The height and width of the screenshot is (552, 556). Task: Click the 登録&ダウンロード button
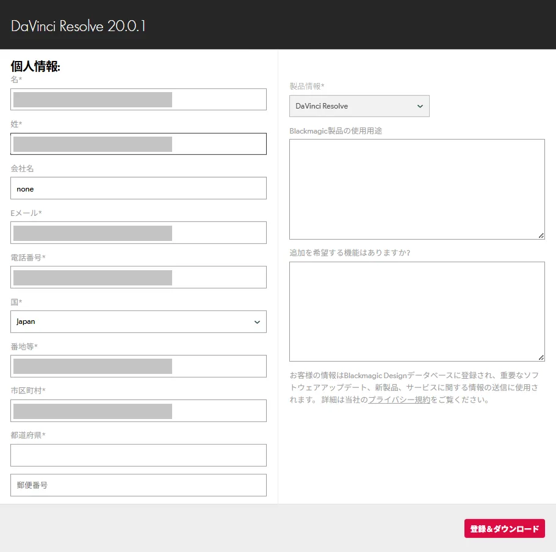(x=504, y=529)
